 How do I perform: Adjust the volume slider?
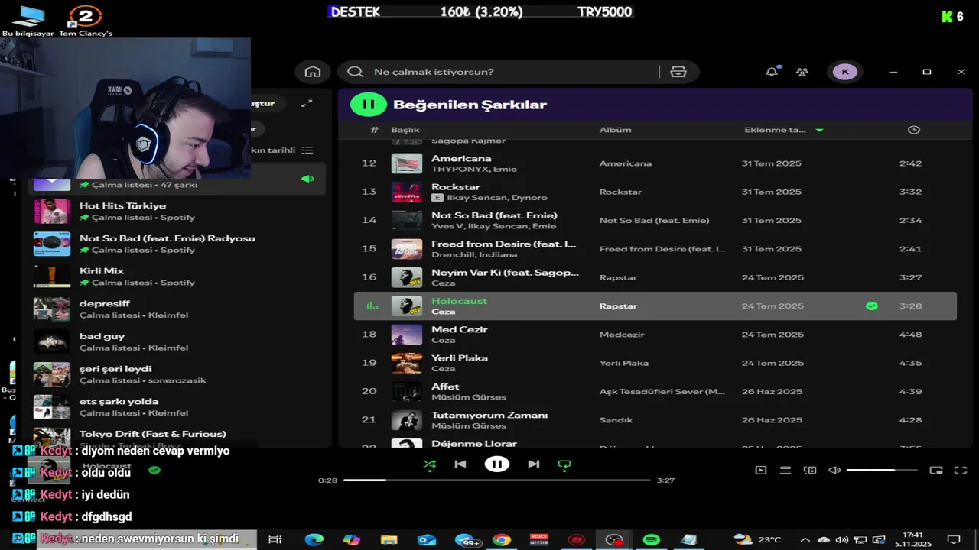882,471
